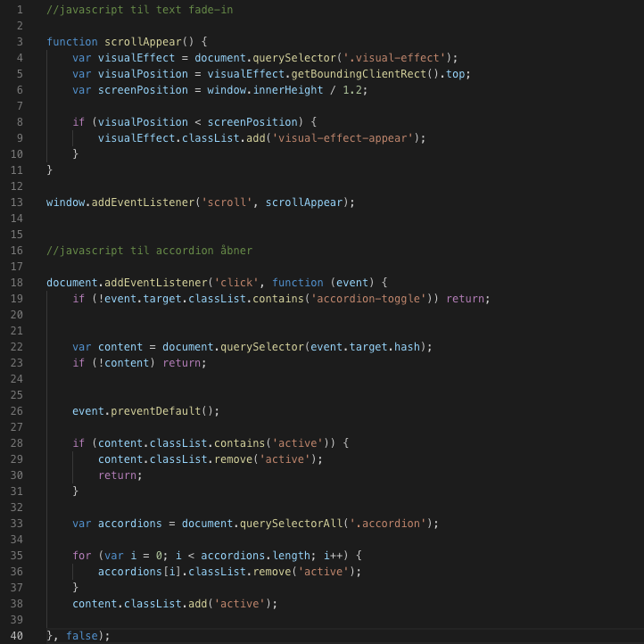
Task: Click 'accordions.length' on line 35
Action: (x=255, y=556)
